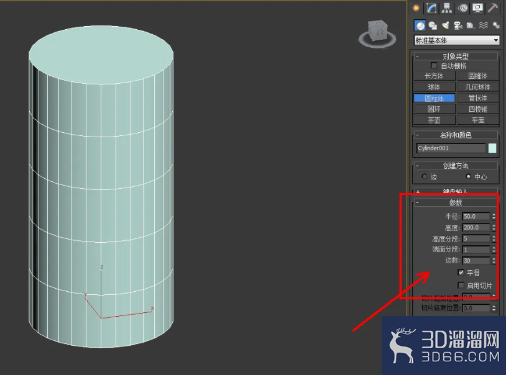
Task: Collapse the 创建方法 rollout
Action: 456,166
